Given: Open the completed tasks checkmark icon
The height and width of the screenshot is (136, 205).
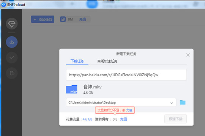Looking at the screenshot, I should tap(12, 57).
